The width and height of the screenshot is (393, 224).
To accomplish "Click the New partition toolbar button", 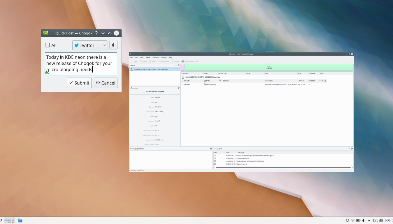I will point(152,61).
